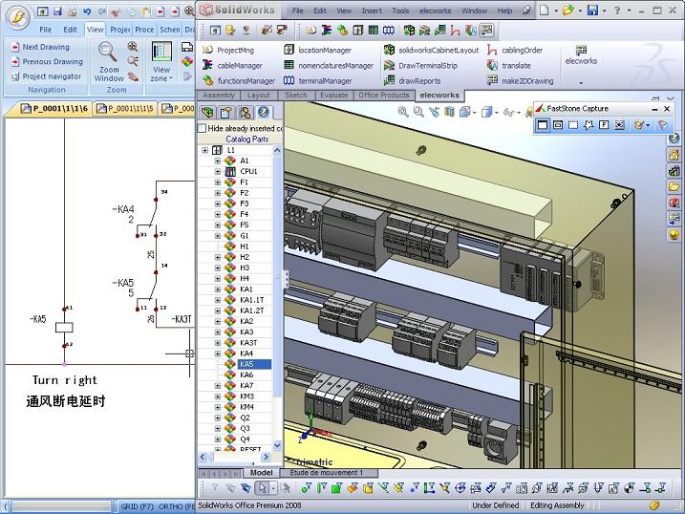
Task: Run the make2DDrawing command
Action: point(520,81)
